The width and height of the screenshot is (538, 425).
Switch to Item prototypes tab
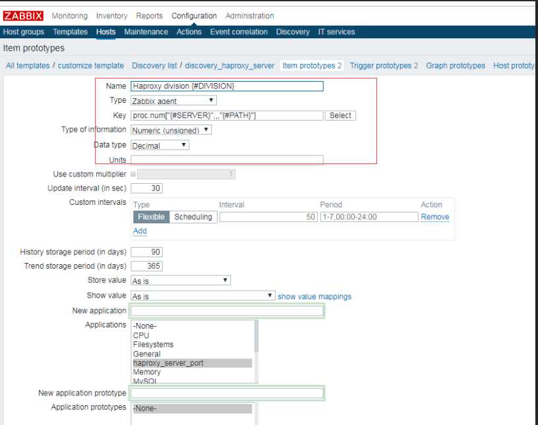(312, 65)
